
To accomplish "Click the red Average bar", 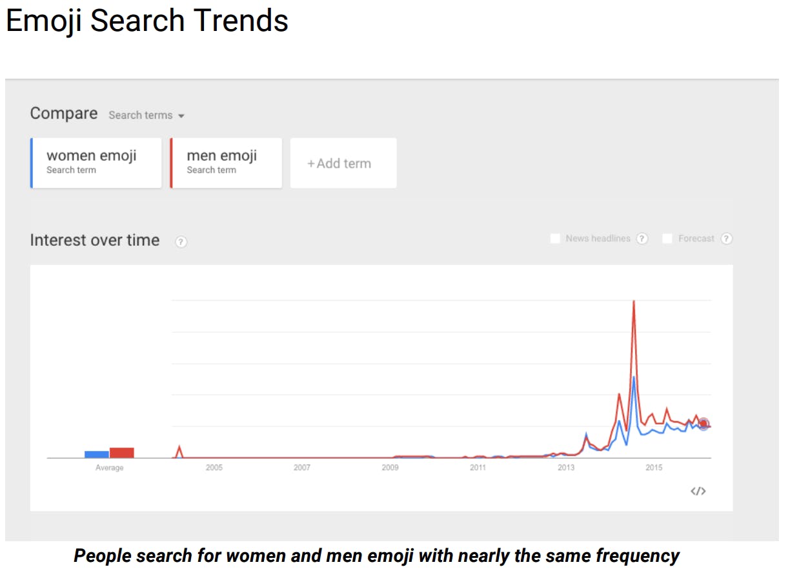I will (x=121, y=452).
